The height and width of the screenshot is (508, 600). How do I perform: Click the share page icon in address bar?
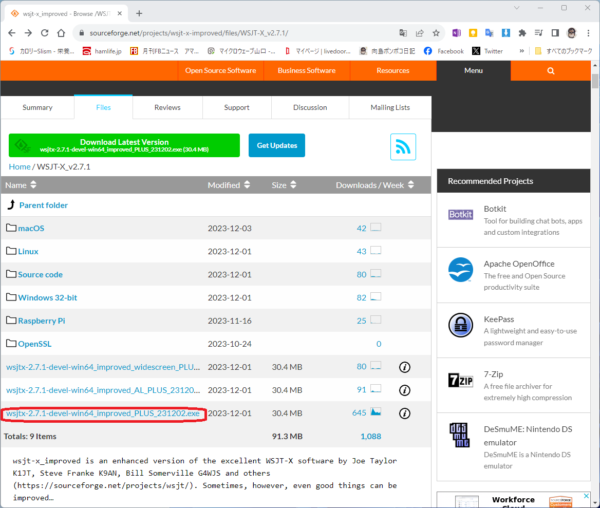tap(420, 33)
